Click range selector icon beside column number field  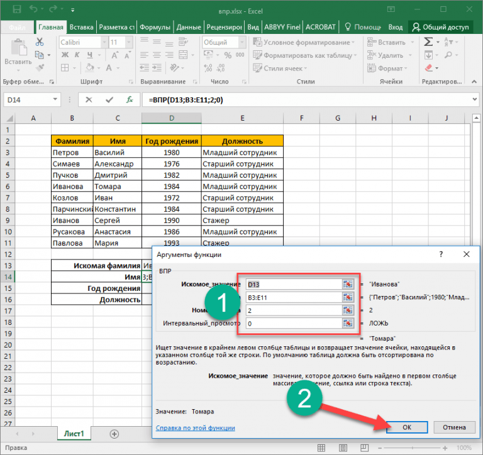(348, 310)
